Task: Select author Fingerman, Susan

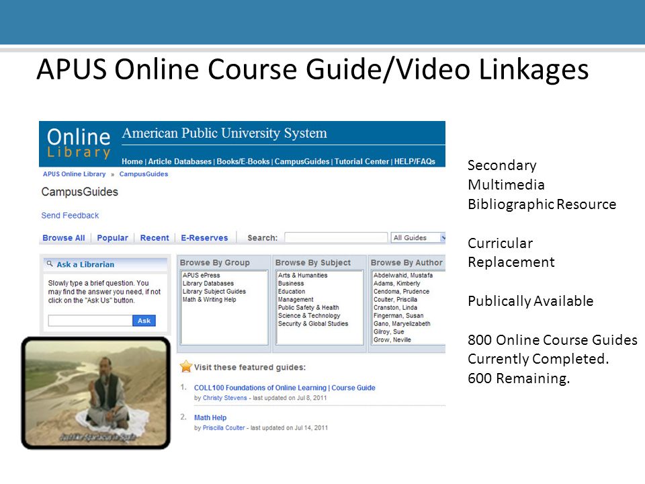Action: pyautogui.click(x=398, y=316)
